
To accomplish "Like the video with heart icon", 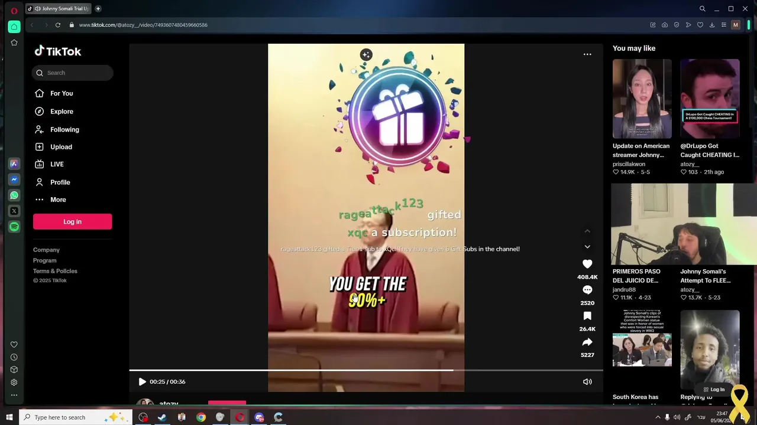I will 587,264.
